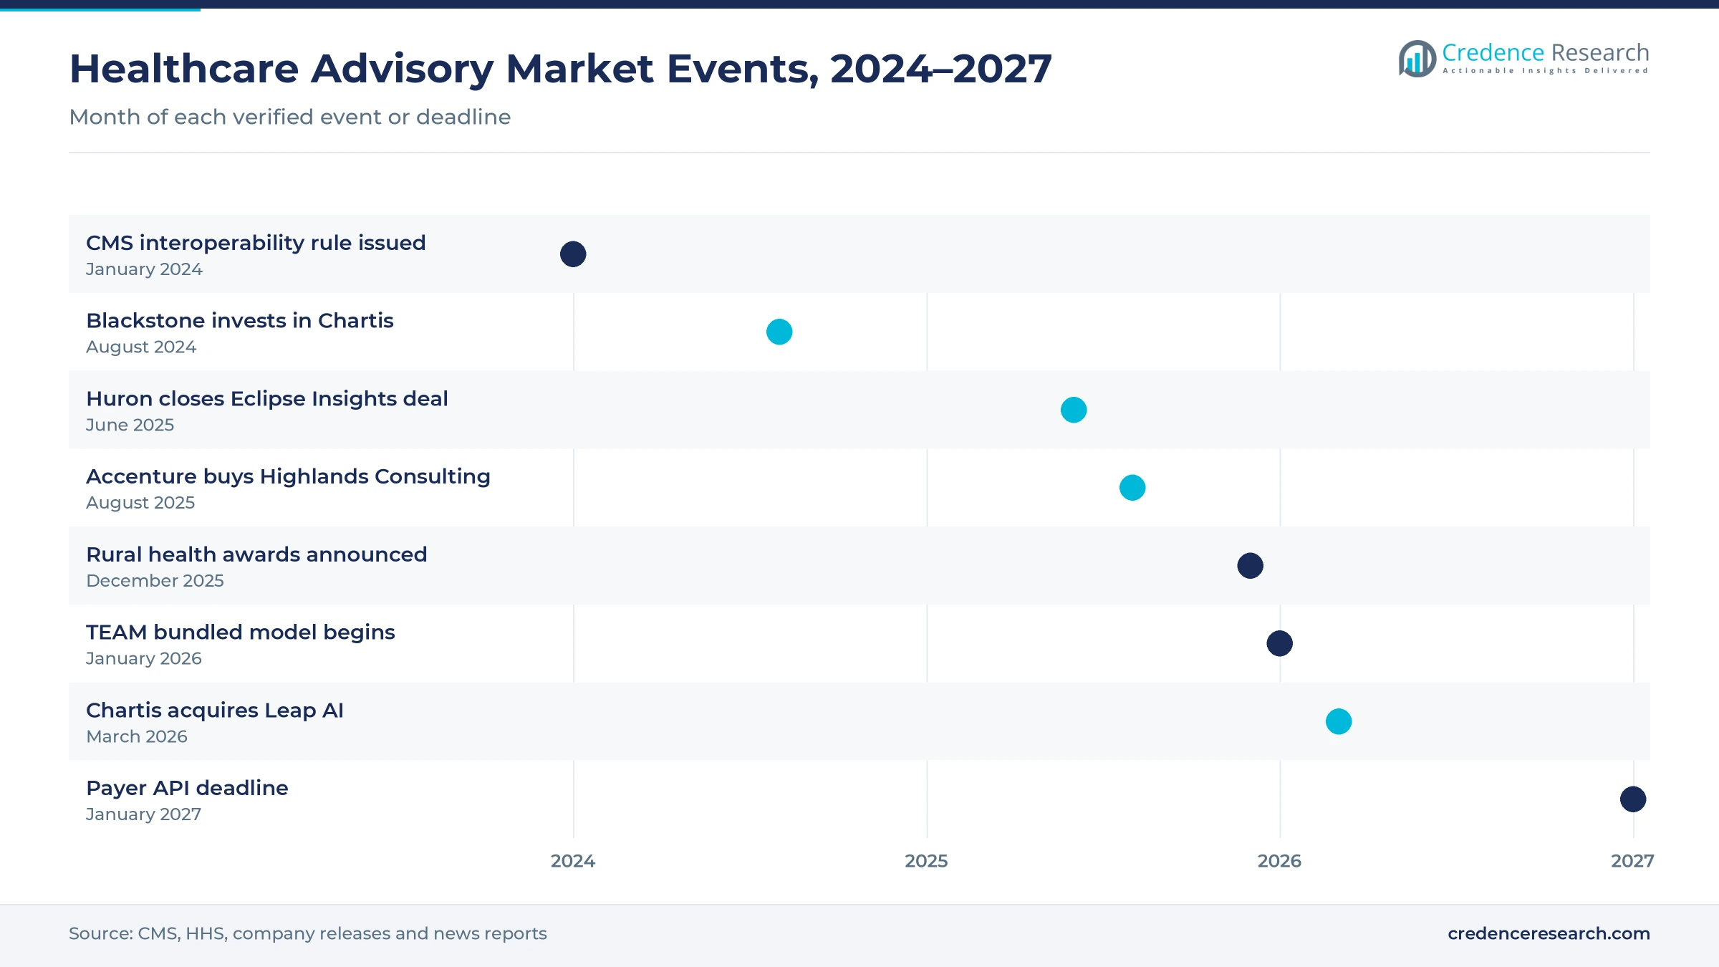Click the 'January 2027' date text
Image resolution: width=1719 pixels, height=967 pixels.
[x=143, y=814]
